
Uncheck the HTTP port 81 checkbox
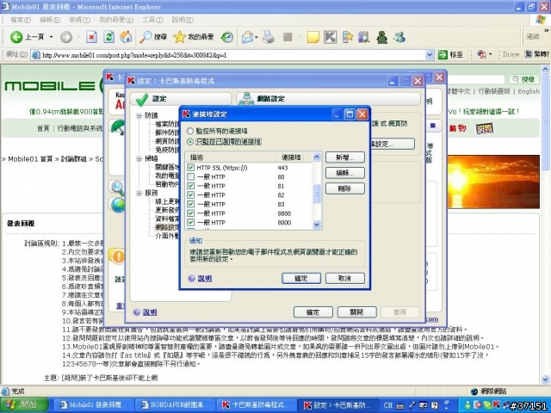pos(191,186)
